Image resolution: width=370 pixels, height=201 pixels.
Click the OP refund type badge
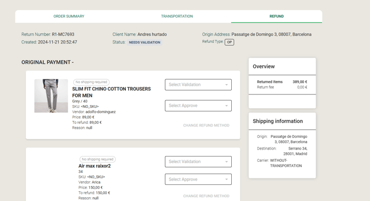click(229, 42)
